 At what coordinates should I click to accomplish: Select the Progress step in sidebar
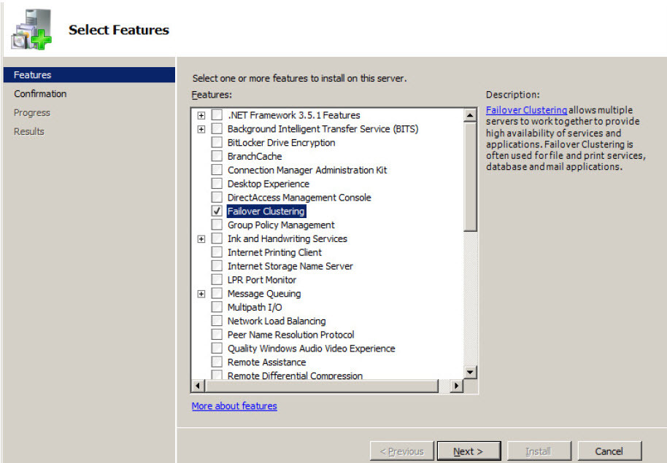[32, 113]
